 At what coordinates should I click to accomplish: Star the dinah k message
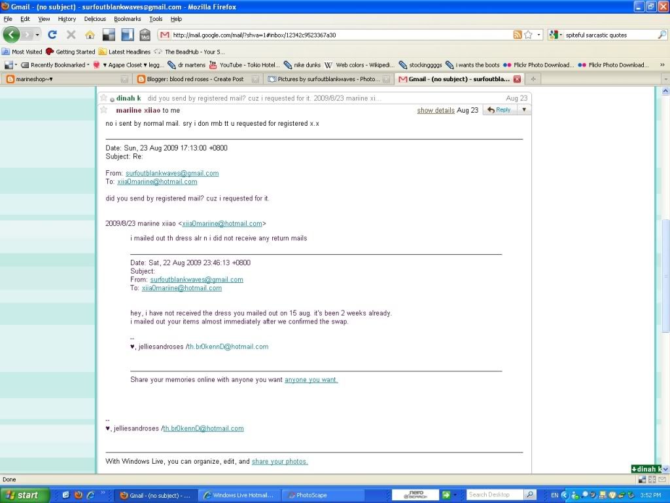click(x=103, y=98)
